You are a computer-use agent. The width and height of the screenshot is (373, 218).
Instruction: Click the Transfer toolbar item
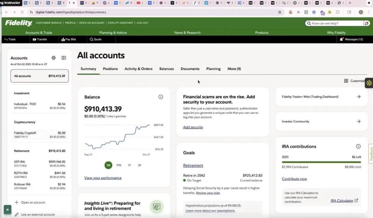[x=40, y=39]
